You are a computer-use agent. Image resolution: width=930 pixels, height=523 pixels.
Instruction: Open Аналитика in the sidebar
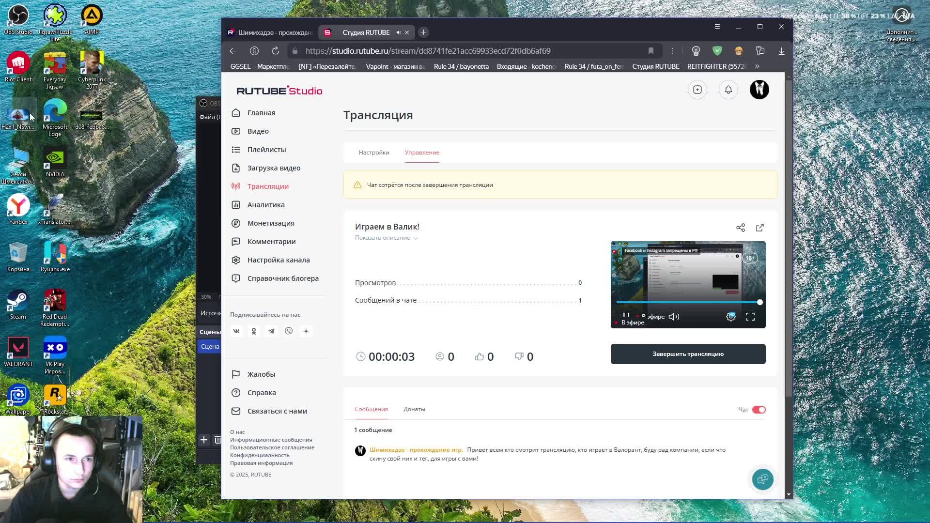pyautogui.click(x=265, y=205)
